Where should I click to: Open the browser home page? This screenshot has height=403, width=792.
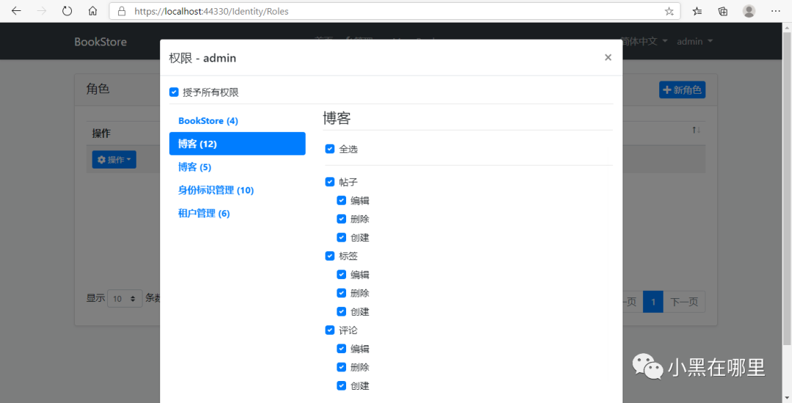92,11
